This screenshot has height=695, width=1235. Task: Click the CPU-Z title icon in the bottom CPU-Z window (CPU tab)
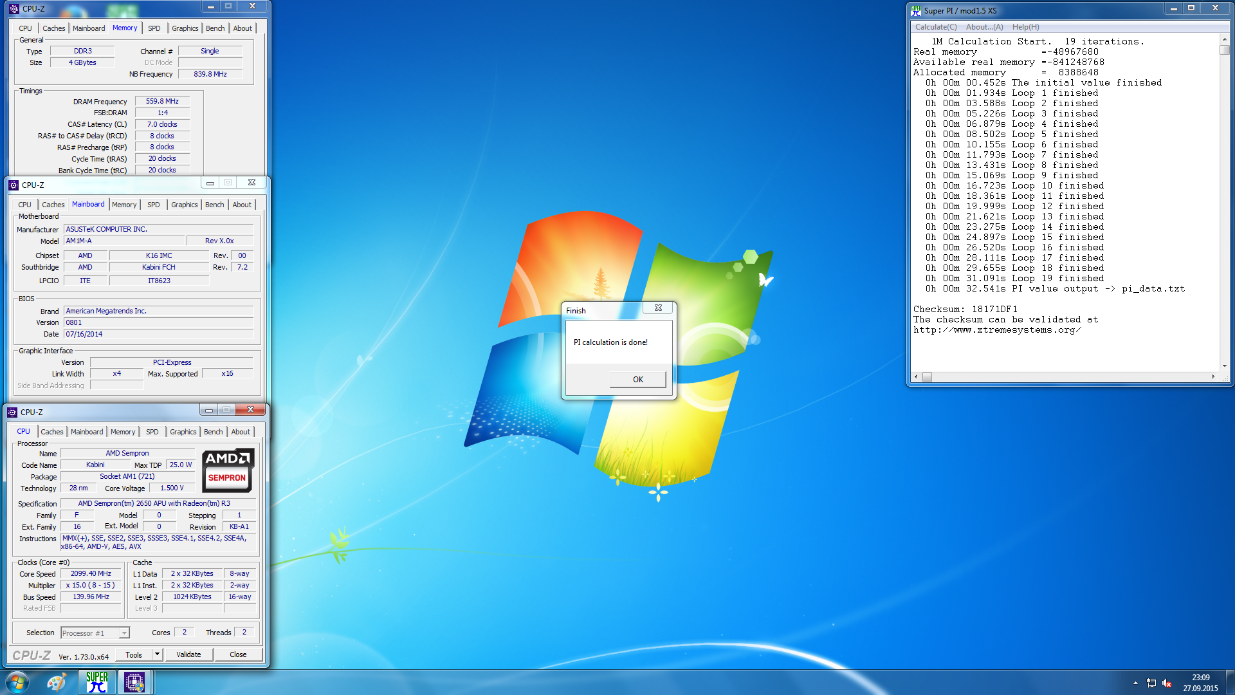(12, 412)
